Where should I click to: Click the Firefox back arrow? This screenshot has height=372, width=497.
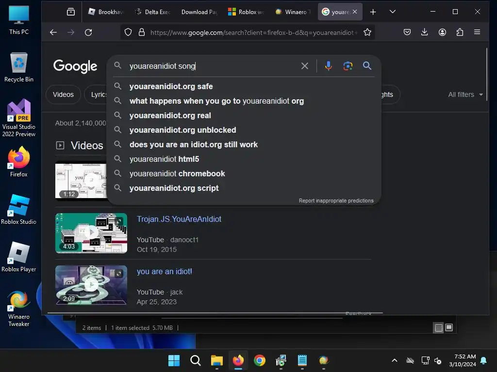pos(53,32)
